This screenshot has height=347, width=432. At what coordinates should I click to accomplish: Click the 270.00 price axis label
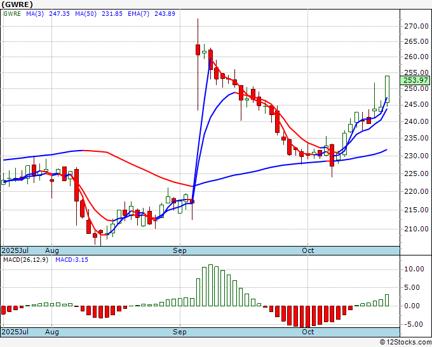[x=415, y=26]
